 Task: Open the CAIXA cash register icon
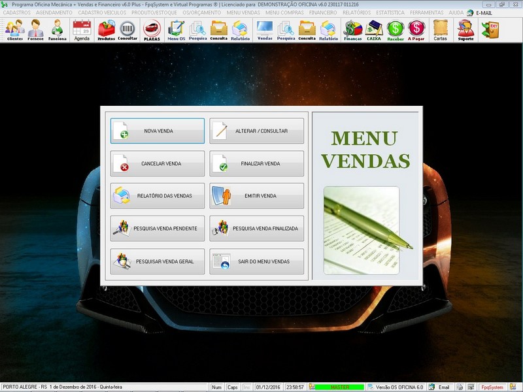click(374, 30)
